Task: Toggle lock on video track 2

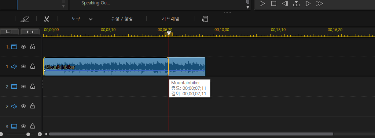Action: [x=33, y=86]
